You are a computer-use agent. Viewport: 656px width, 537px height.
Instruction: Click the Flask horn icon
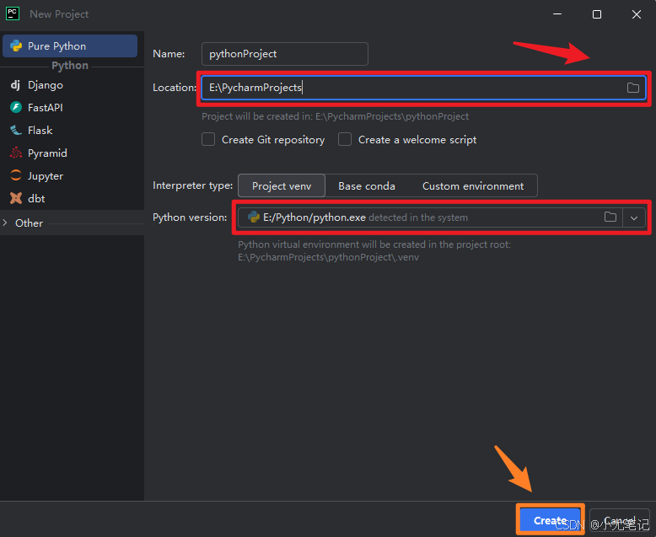tap(16, 131)
